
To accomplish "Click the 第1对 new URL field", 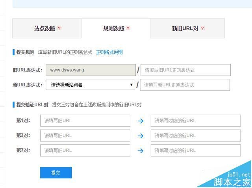I will [x=196, y=121].
